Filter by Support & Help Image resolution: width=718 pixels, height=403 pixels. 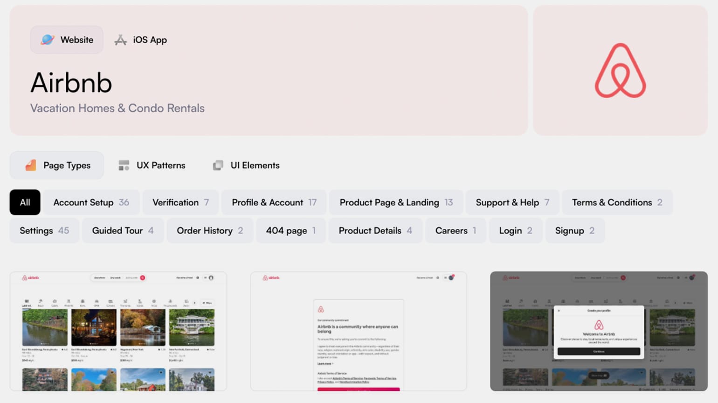pos(512,202)
